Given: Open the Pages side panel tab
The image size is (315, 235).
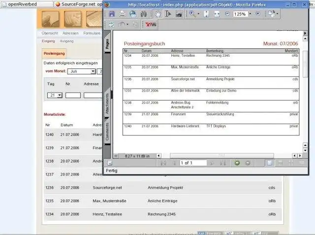Looking at the screenshot, I should (x=107, y=43).
